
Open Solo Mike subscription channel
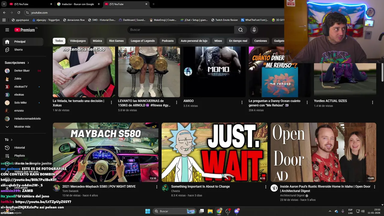23,103
